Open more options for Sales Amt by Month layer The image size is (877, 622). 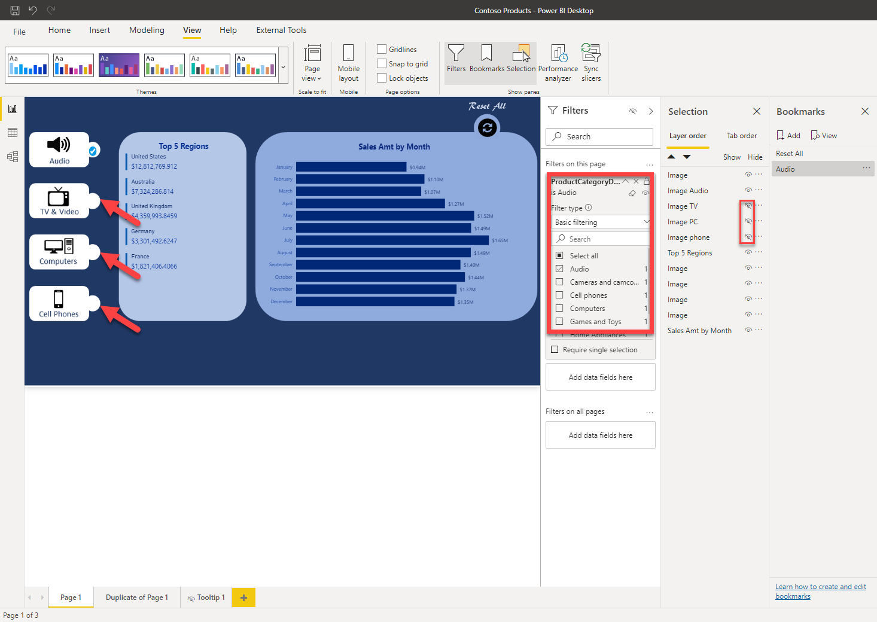(759, 330)
